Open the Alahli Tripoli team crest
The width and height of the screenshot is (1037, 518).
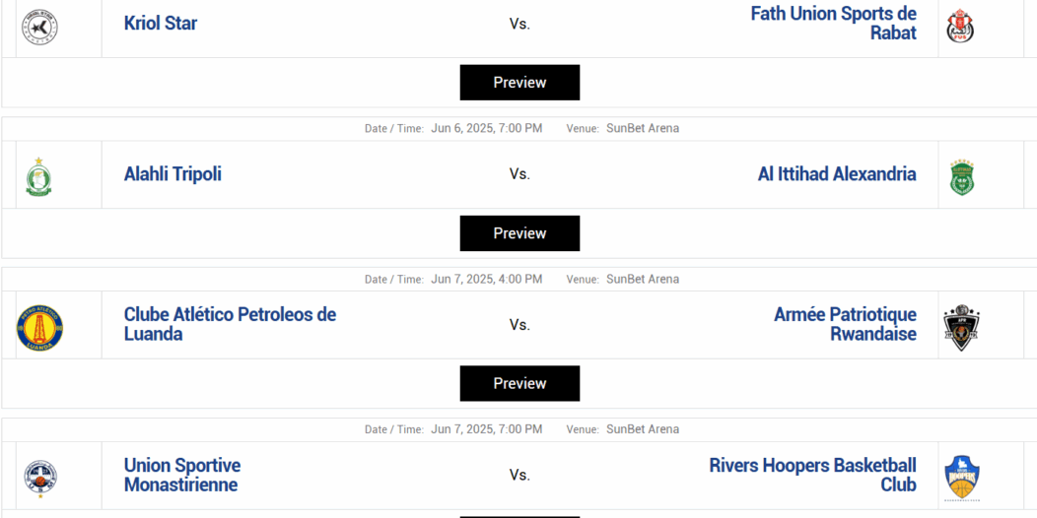pyautogui.click(x=38, y=176)
